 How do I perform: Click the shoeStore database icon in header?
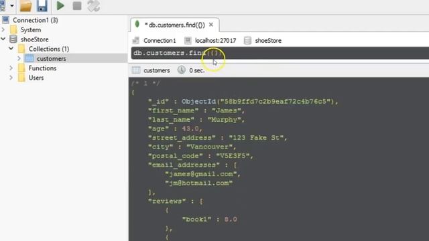(x=247, y=40)
